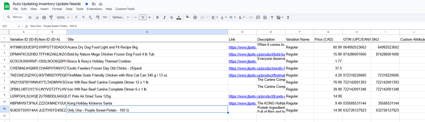Screen dimensions: 425x122
Task: Select Price (CAD) header cell
Action: coord(328,38)
